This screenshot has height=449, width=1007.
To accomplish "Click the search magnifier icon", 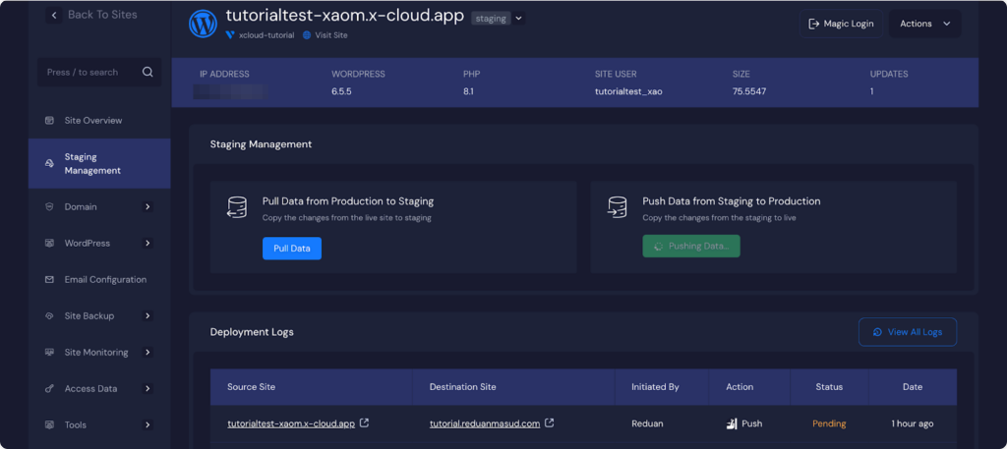I will point(148,72).
